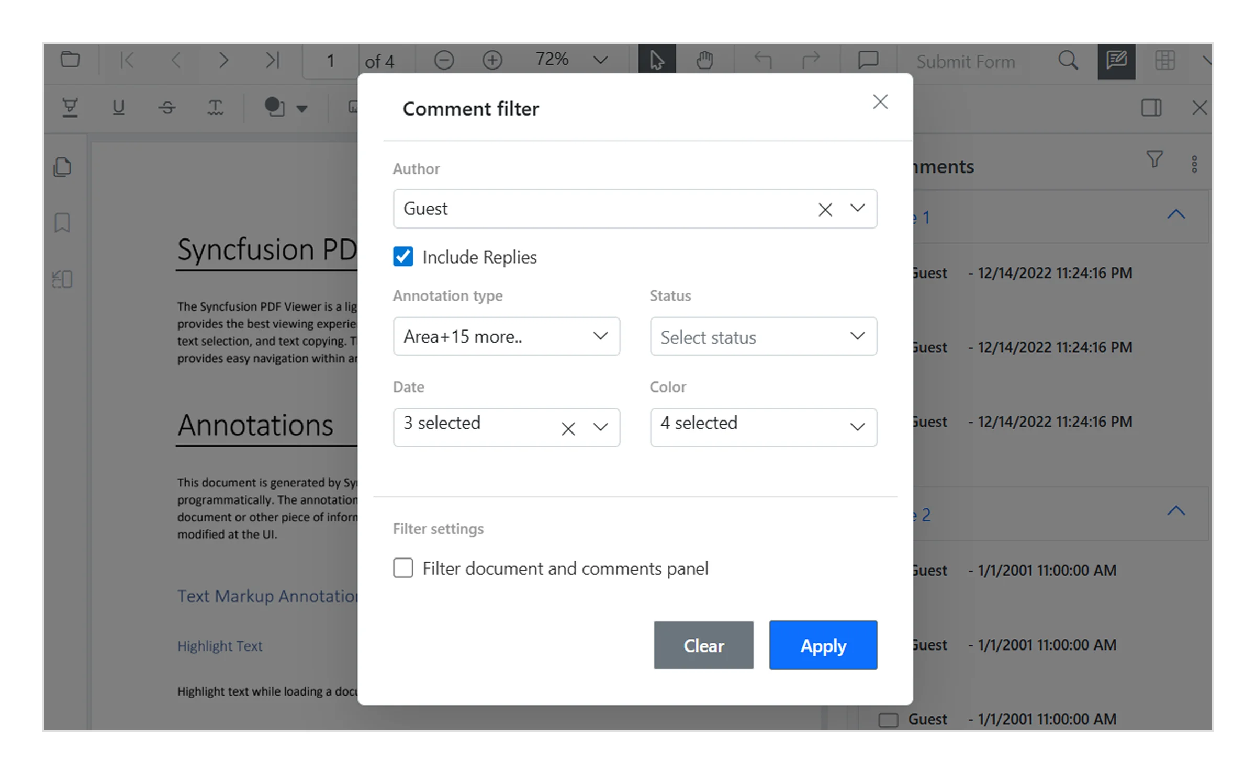Select the underline text tool

119,107
